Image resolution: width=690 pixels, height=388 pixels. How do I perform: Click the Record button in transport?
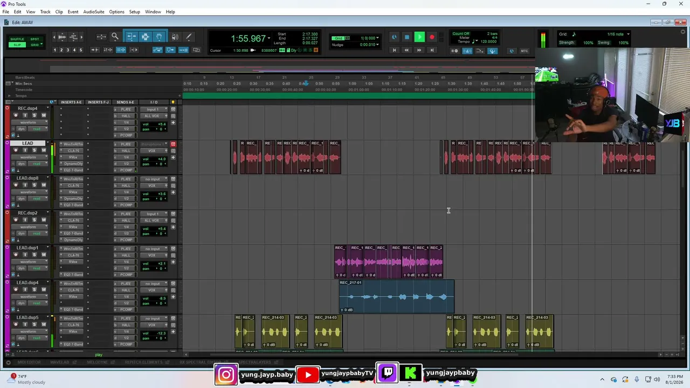point(431,37)
